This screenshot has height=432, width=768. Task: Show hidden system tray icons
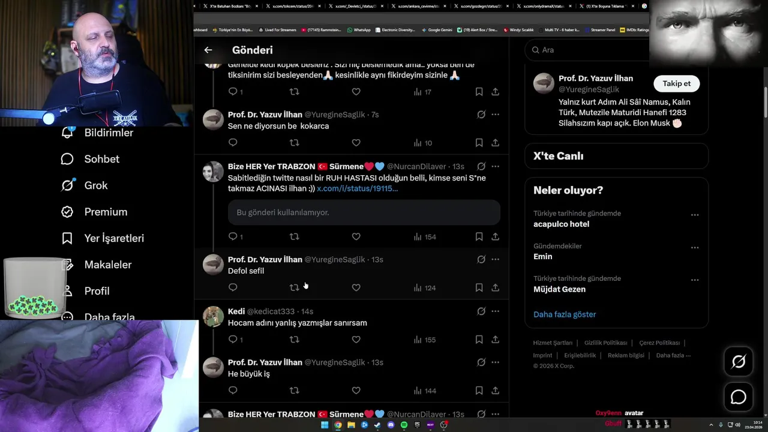[712, 425]
